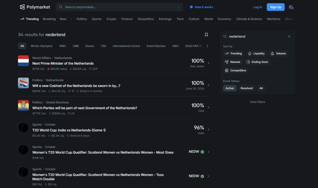Open the Netherlands flag thumbnail for Prime Minister market
Screen dimensions: 318x188
point(23,61)
